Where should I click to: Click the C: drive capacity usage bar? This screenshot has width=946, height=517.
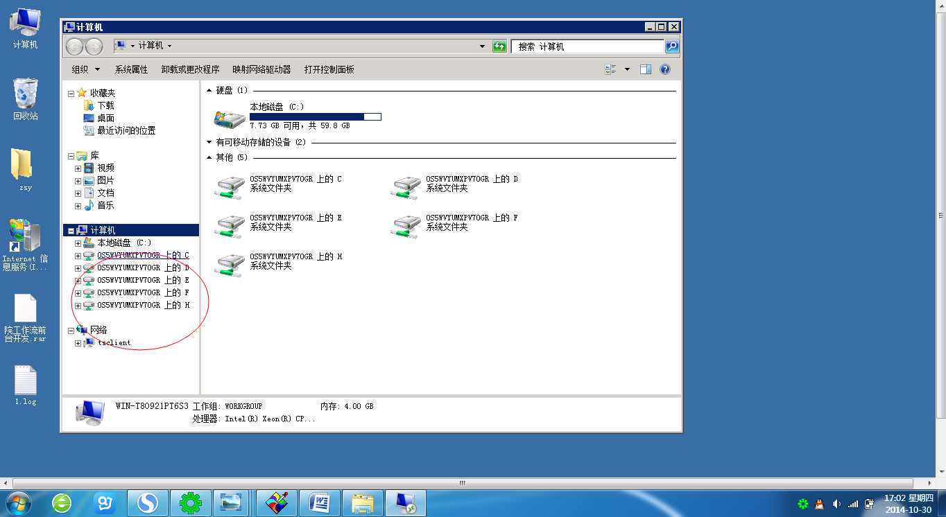coord(316,117)
